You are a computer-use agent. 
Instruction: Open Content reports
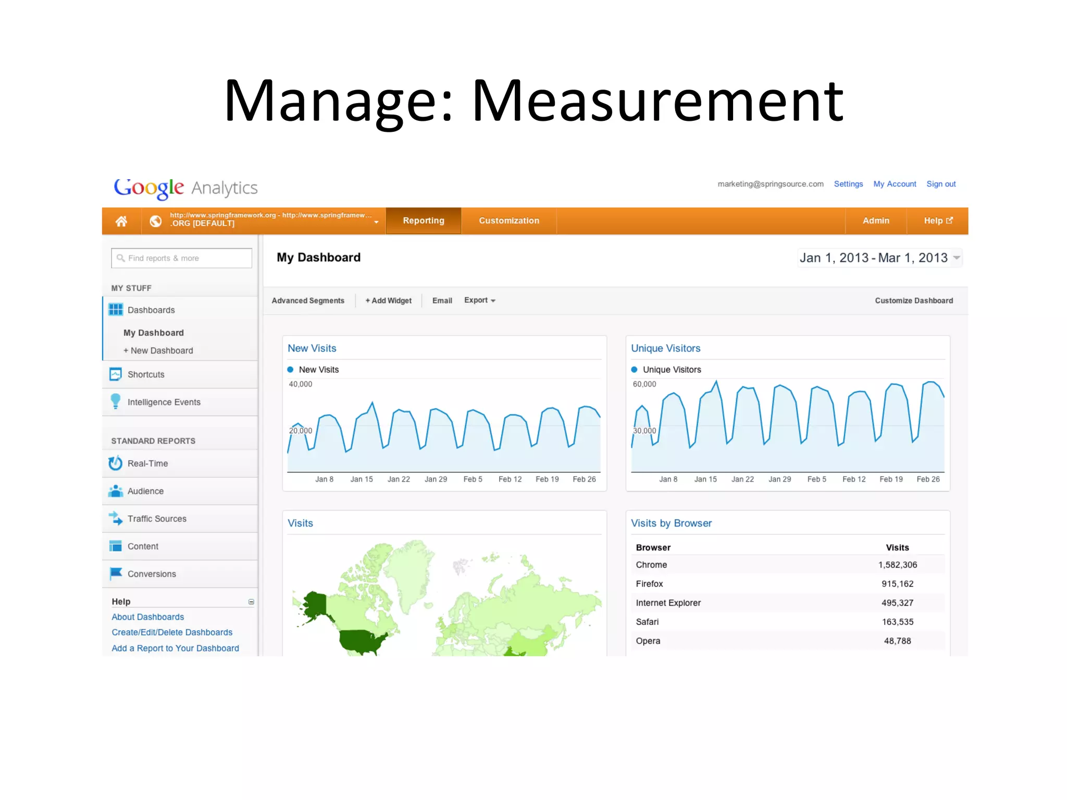click(x=180, y=546)
